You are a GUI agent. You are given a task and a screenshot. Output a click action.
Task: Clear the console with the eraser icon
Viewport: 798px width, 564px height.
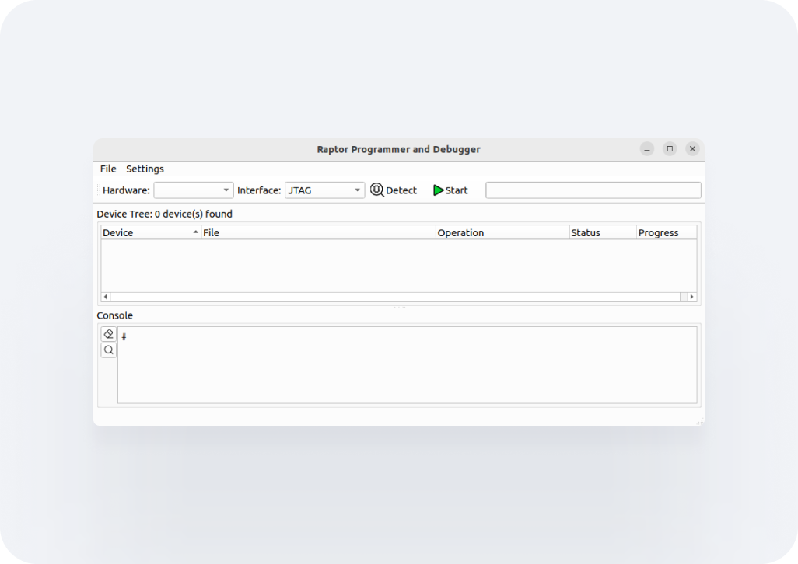click(108, 334)
